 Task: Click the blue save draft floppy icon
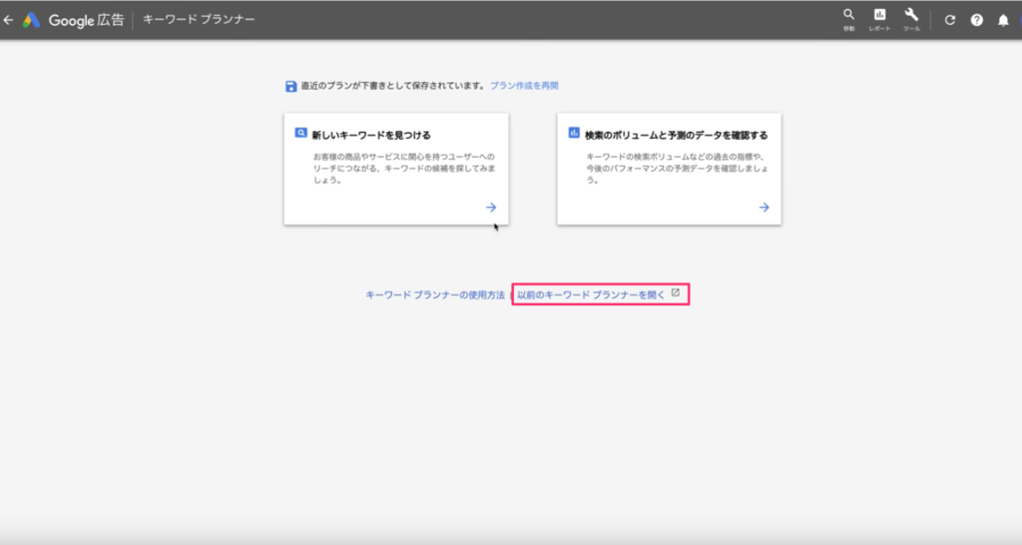290,86
